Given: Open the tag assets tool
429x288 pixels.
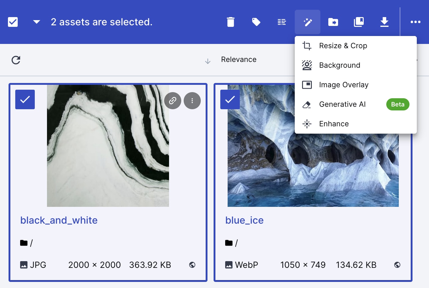Looking at the screenshot, I should 256,22.
